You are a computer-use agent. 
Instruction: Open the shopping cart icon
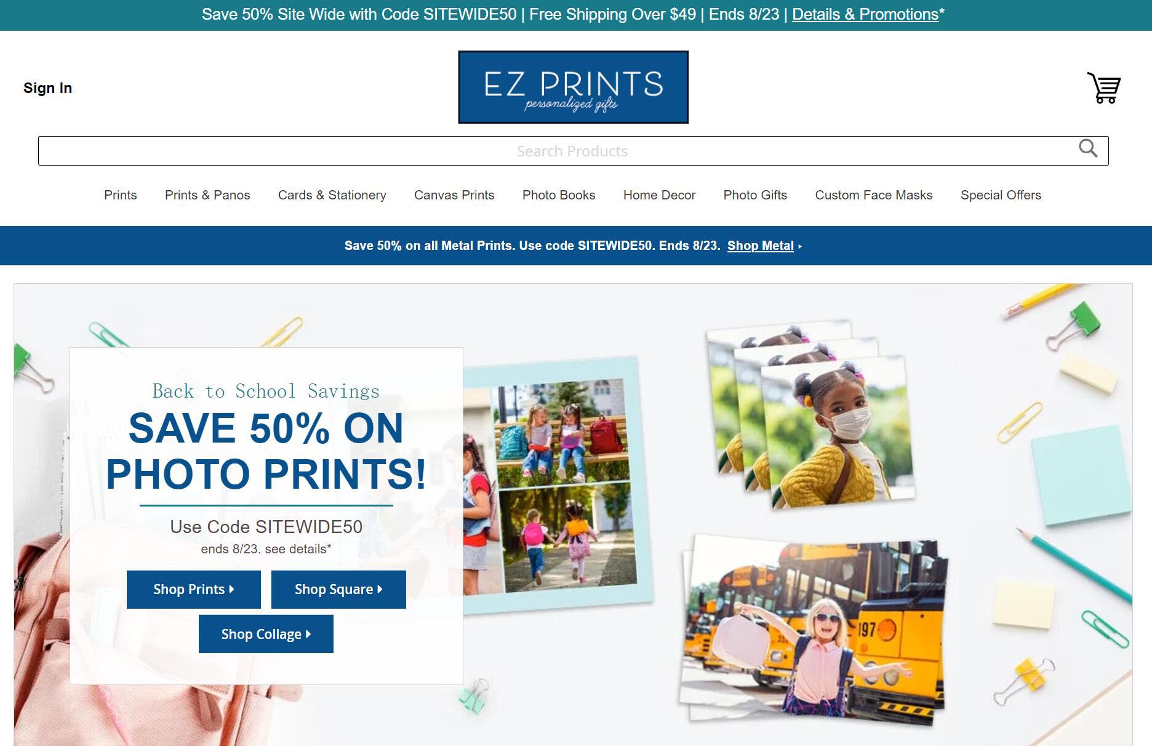click(x=1104, y=87)
